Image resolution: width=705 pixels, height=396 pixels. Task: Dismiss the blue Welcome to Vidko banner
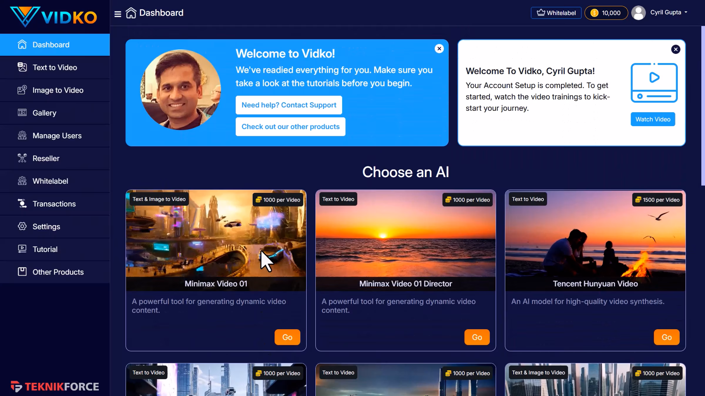click(x=439, y=49)
